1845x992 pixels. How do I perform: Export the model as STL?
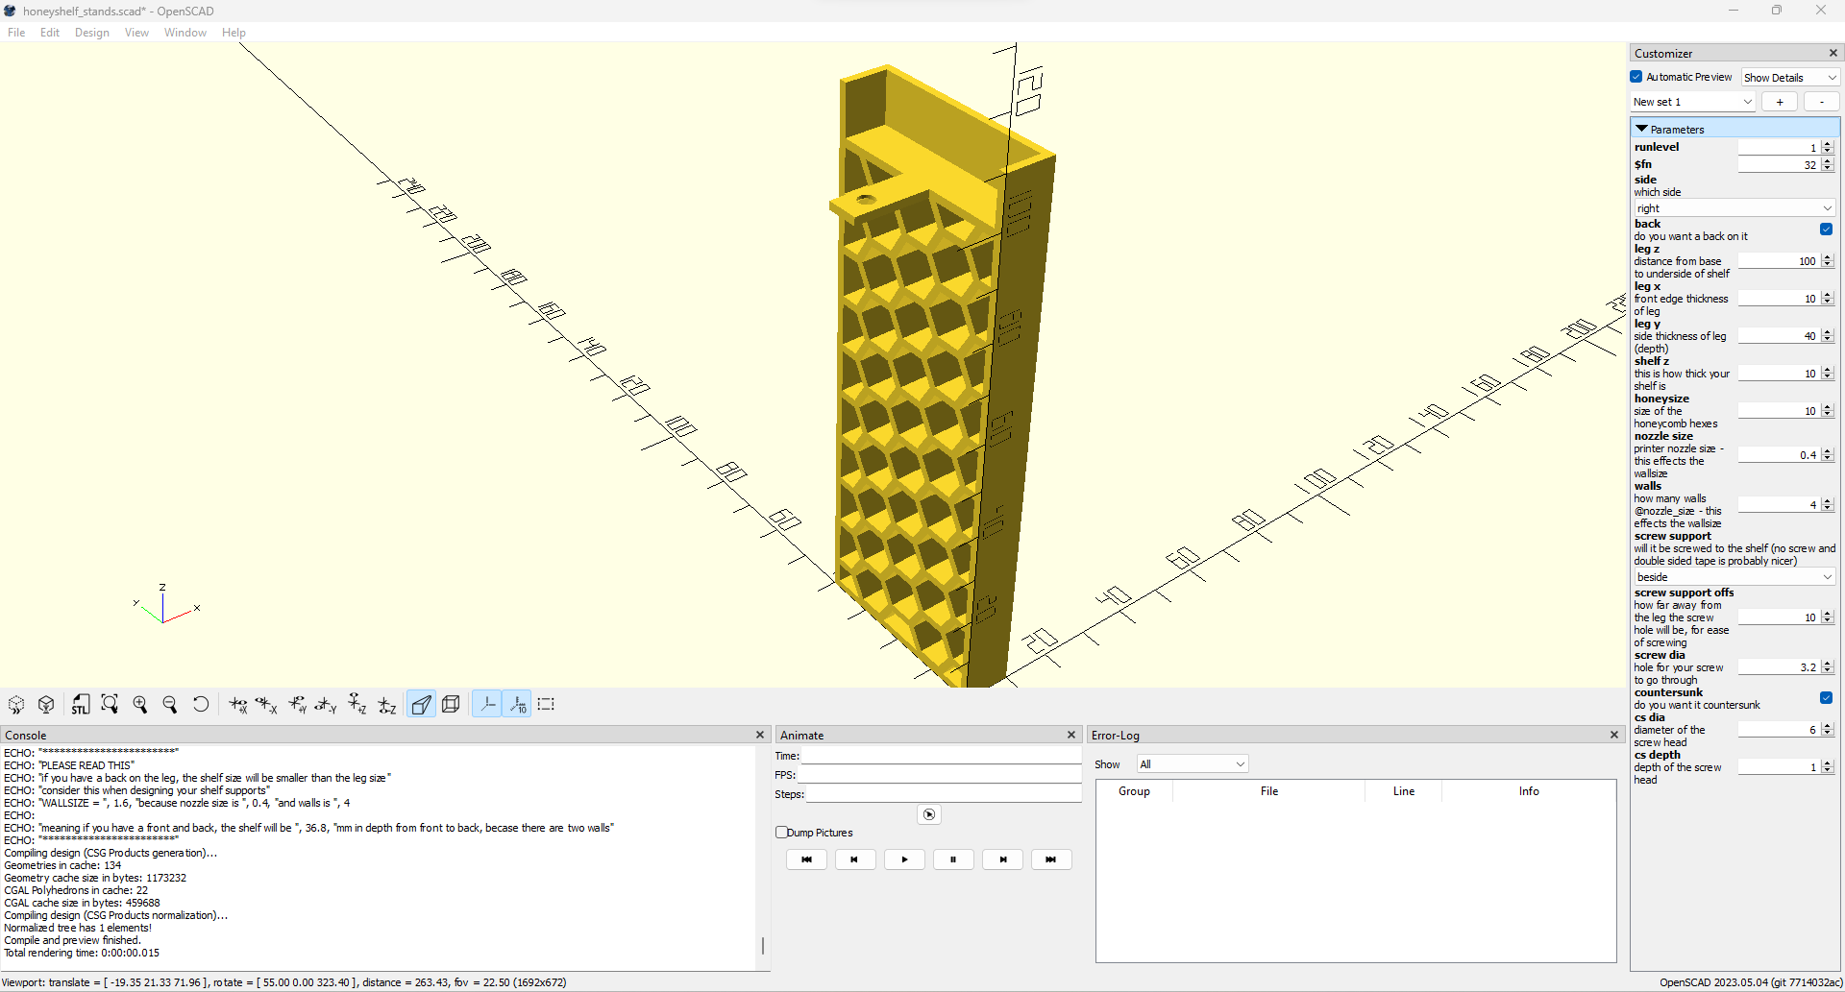pyautogui.click(x=81, y=704)
